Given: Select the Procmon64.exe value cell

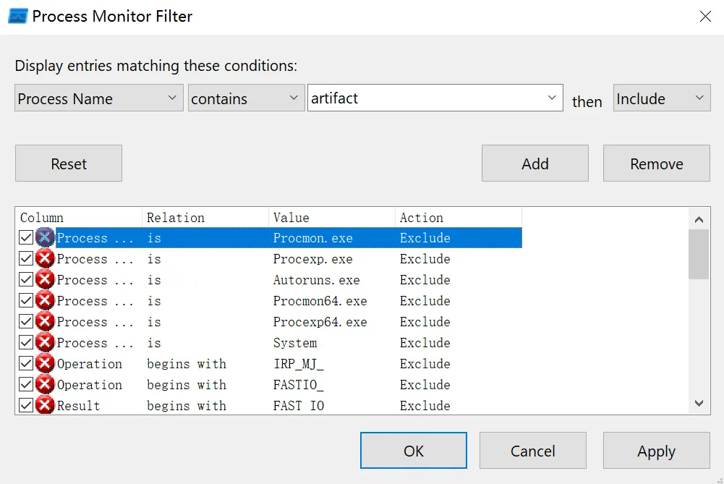Looking at the screenshot, I should pos(320,301).
